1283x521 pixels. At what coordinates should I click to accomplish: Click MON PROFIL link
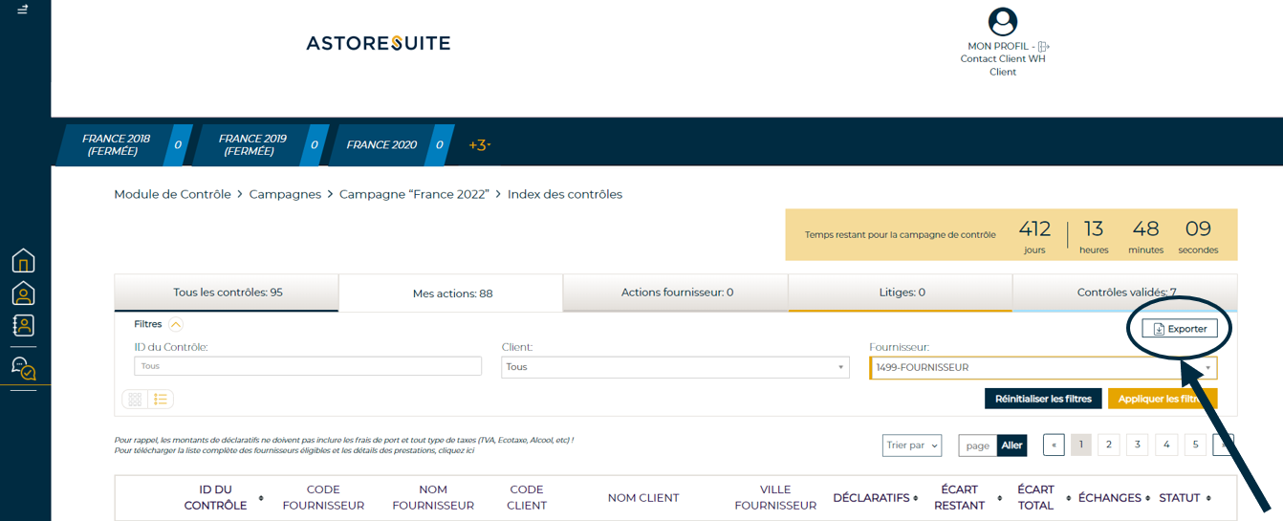tap(998, 46)
